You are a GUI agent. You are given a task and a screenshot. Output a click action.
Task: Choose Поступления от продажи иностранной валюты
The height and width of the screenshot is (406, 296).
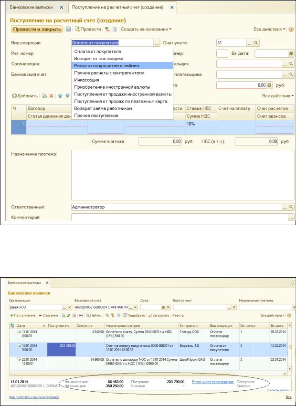click(123, 94)
